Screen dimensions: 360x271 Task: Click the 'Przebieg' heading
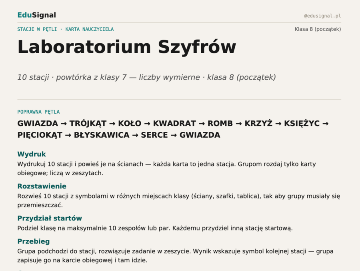34,241
